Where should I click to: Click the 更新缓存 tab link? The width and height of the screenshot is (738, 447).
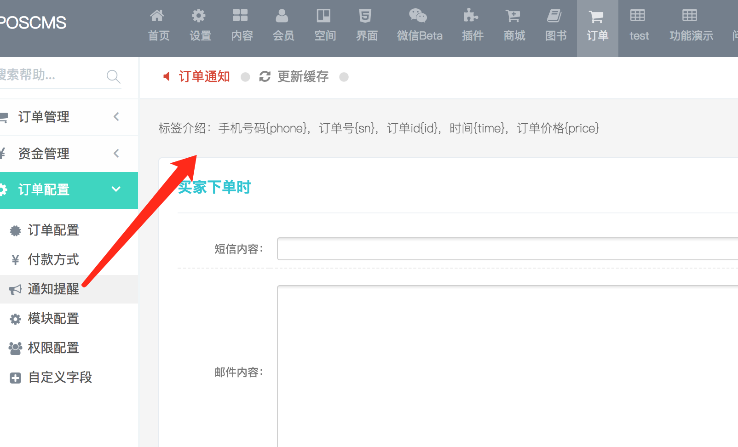[303, 76]
